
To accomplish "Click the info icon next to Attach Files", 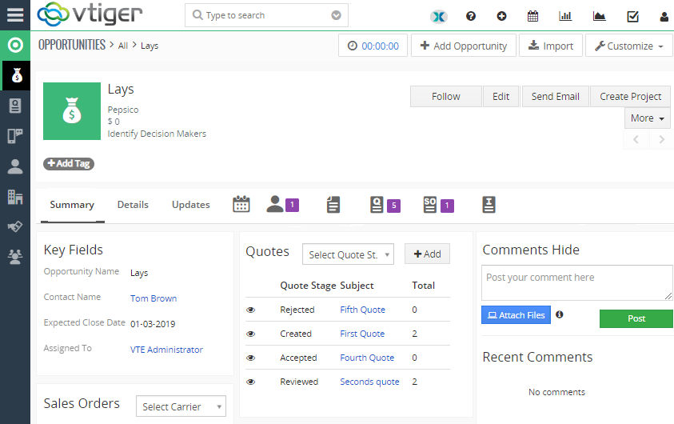I will [x=559, y=314].
